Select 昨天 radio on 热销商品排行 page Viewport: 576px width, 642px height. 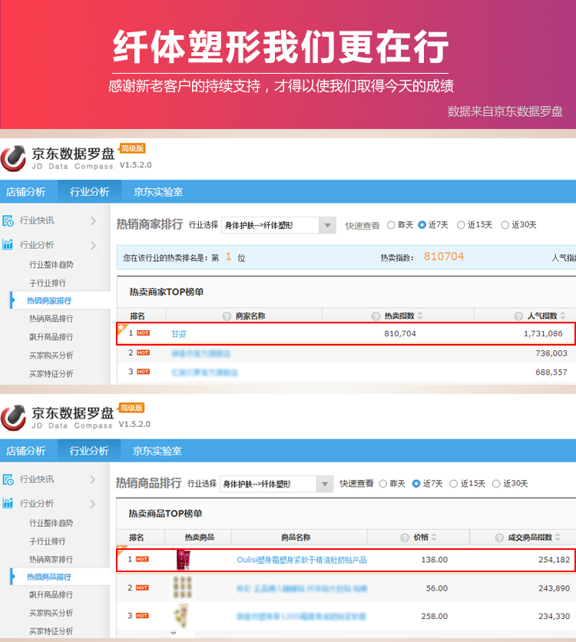pyautogui.click(x=383, y=484)
